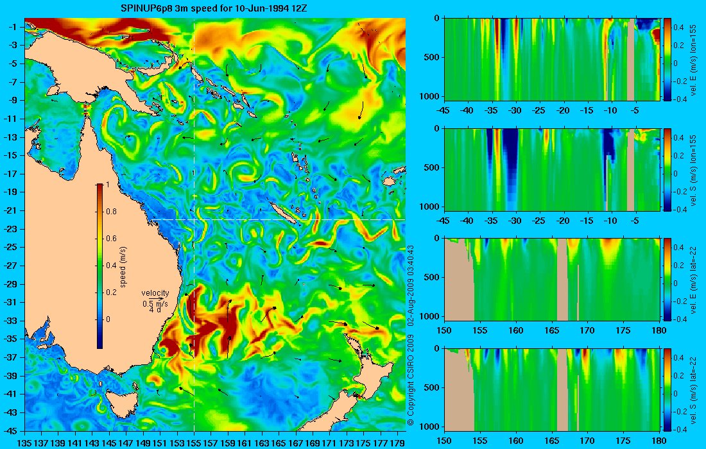Click the vel. E lat=-22 section plot
Viewport: 706px width, 449px height.
coord(552,280)
